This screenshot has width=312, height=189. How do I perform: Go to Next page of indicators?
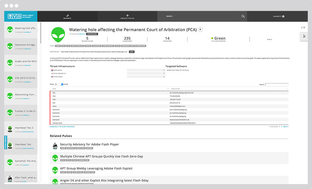(285, 127)
